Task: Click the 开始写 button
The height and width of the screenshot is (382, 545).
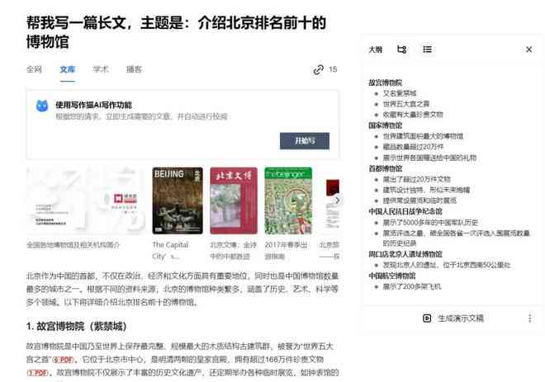Action: pyautogui.click(x=305, y=140)
